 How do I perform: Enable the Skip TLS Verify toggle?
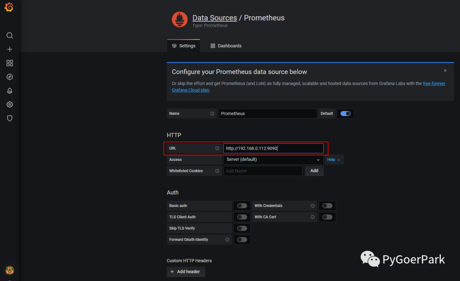pyautogui.click(x=242, y=228)
